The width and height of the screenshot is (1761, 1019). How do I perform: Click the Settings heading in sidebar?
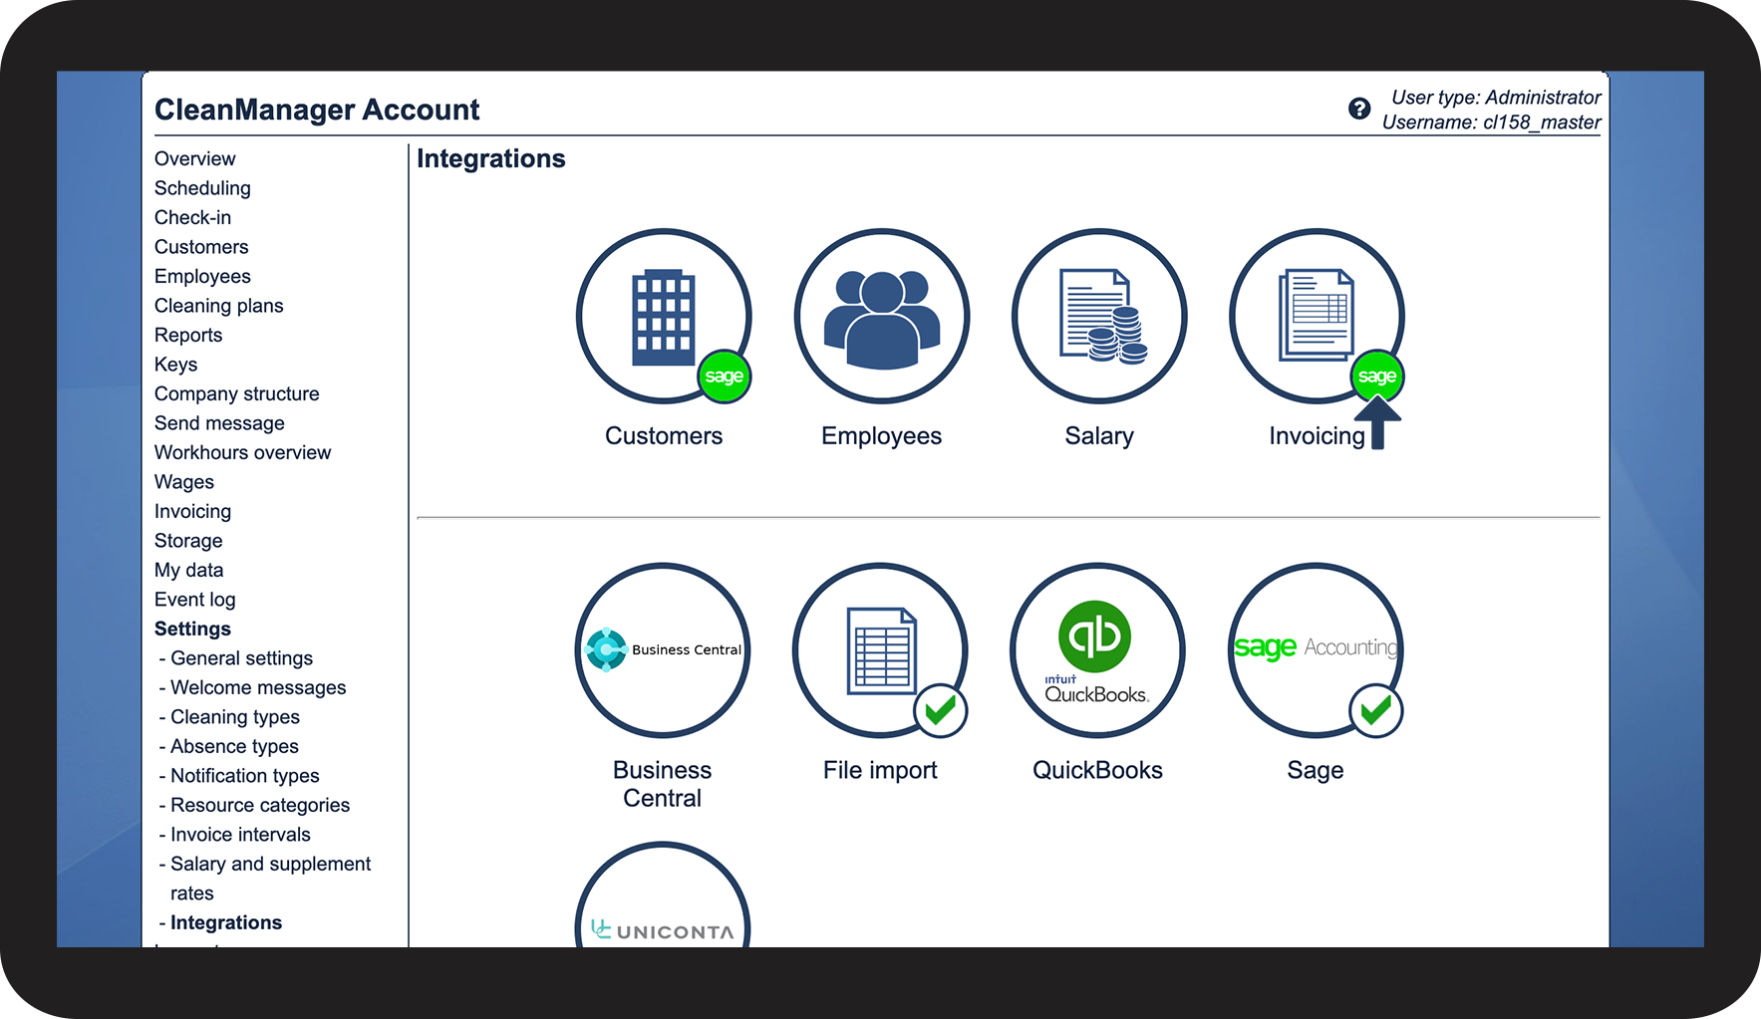click(192, 629)
